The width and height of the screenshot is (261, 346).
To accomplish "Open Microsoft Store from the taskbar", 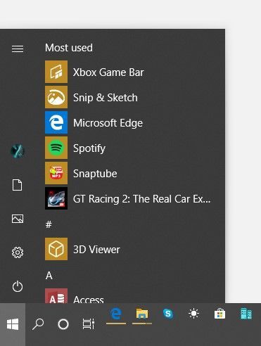I will (219, 314).
